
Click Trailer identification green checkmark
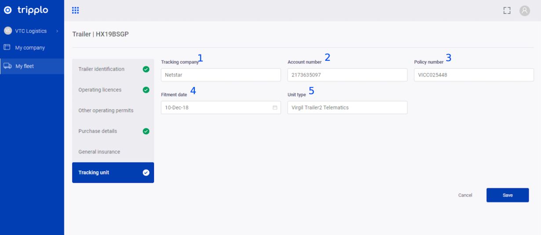pyautogui.click(x=146, y=69)
